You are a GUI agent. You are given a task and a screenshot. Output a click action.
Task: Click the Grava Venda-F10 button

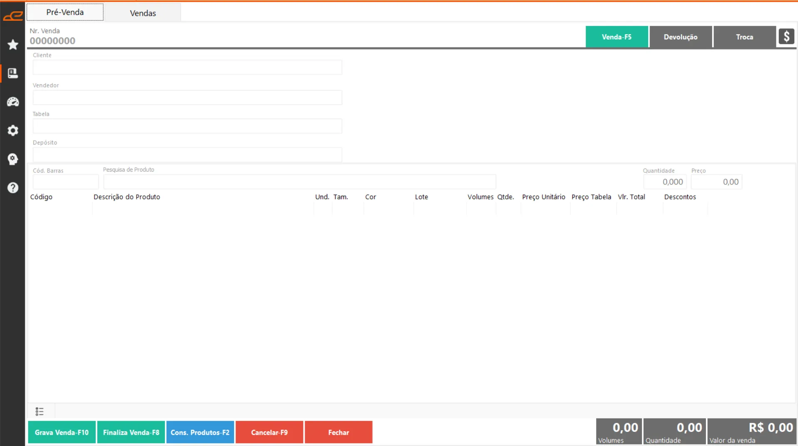tap(62, 432)
